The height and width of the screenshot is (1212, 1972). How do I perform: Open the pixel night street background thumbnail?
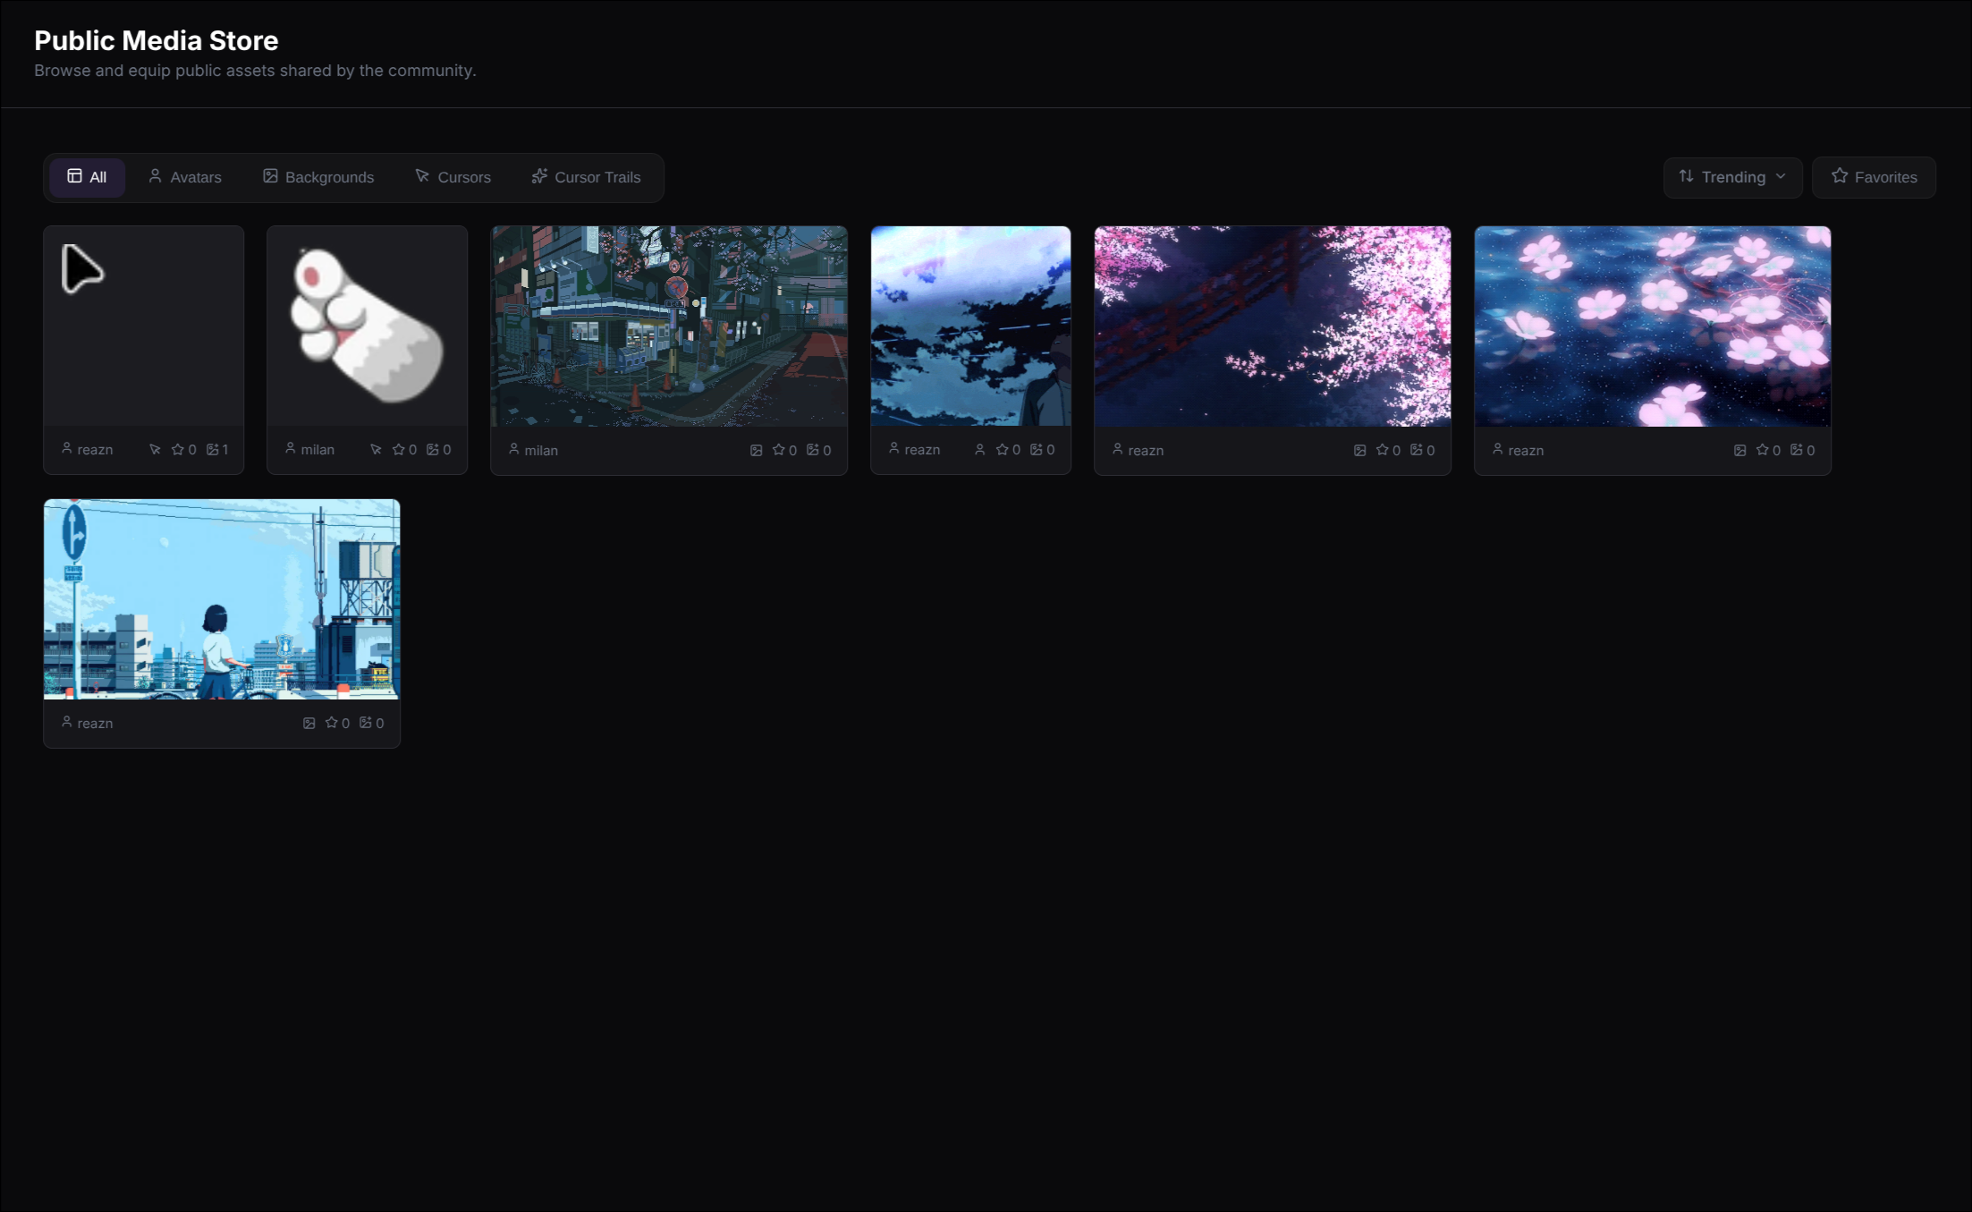pos(669,326)
